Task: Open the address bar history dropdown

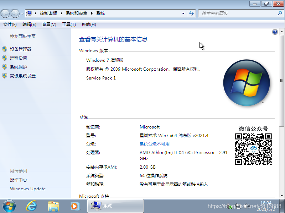Action: 183,13
